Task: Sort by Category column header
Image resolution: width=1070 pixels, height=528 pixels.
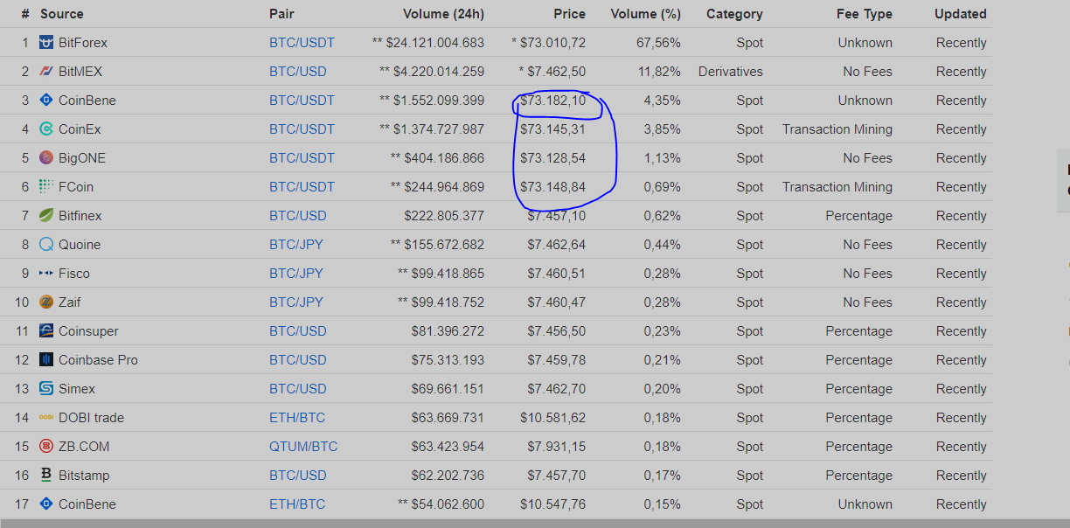Action: click(734, 14)
